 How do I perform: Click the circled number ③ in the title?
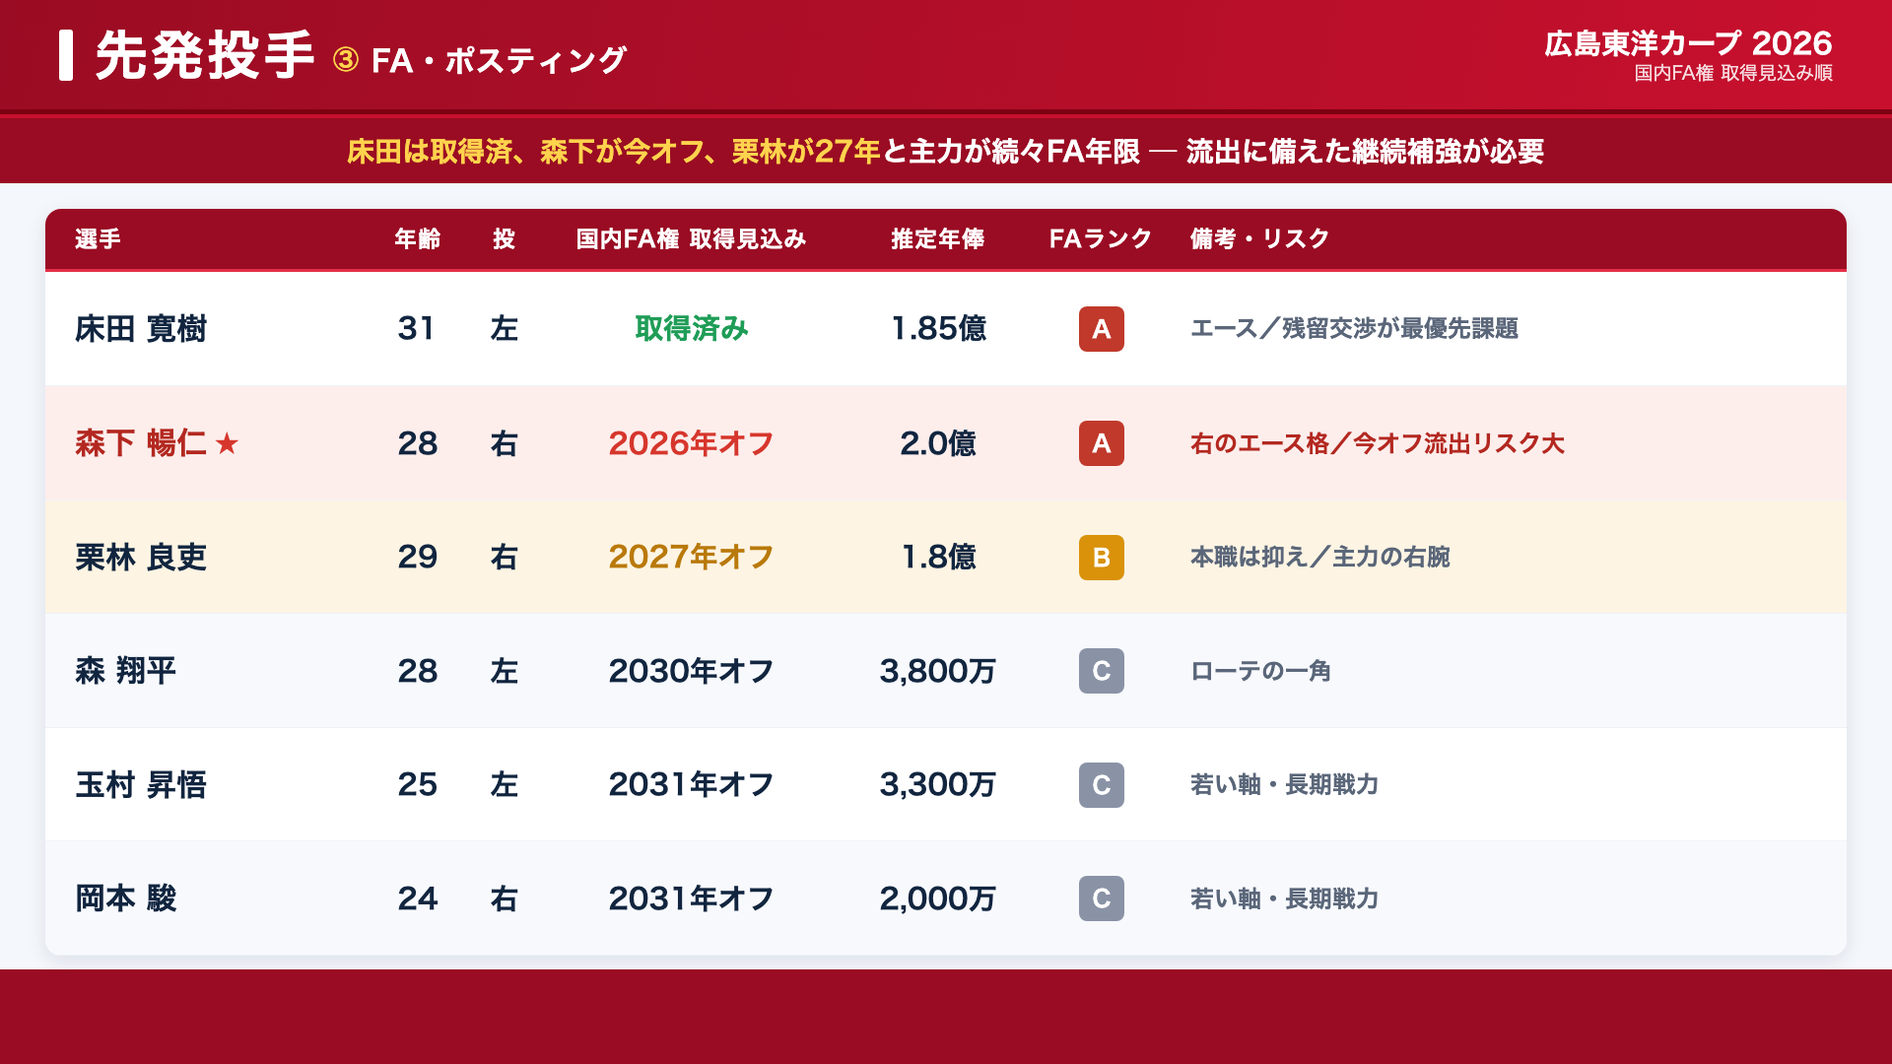click(345, 60)
